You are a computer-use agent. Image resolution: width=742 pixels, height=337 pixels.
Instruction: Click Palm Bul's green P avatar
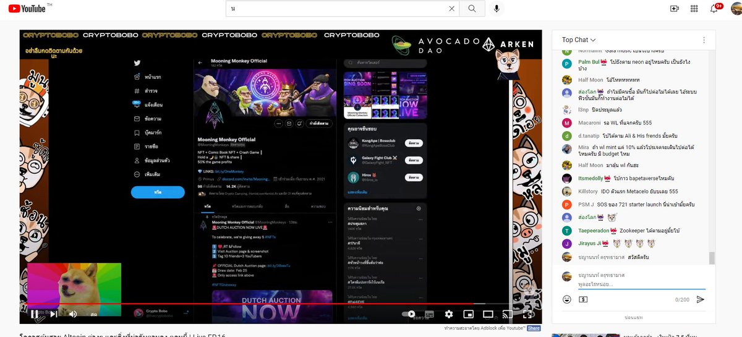pos(566,64)
